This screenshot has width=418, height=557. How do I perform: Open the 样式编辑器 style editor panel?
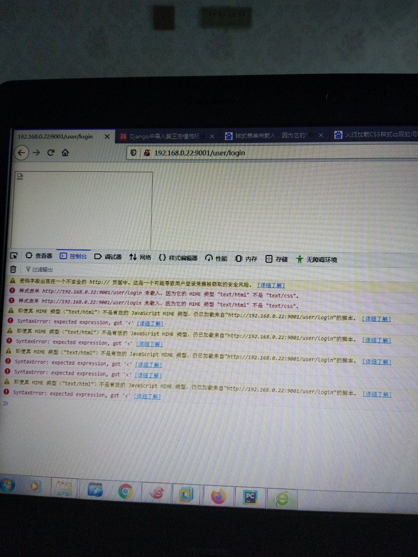click(x=178, y=258)
